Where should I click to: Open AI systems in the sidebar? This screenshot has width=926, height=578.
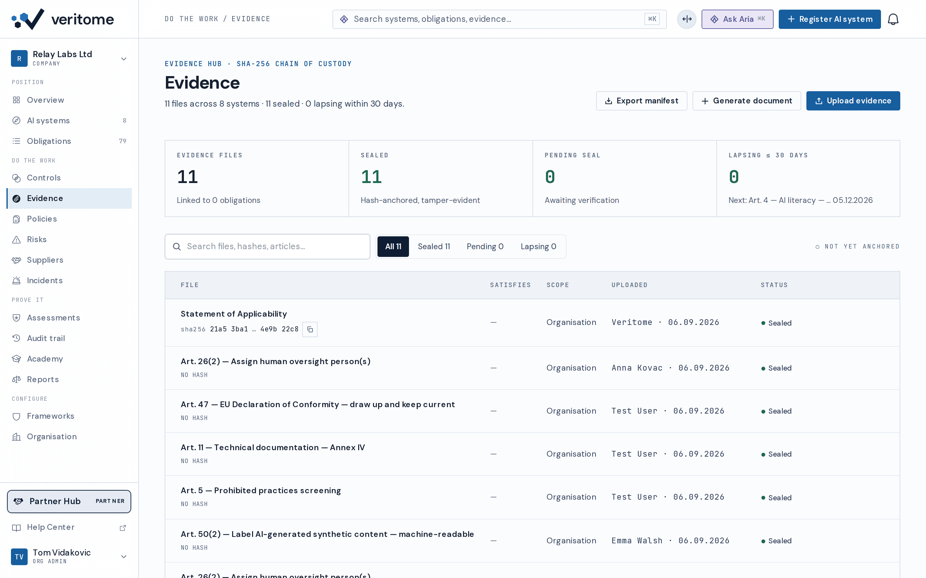pos(69,120)
